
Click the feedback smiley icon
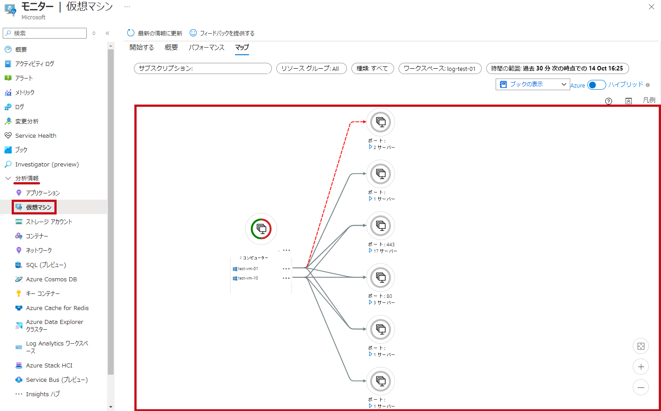point(193,33)
